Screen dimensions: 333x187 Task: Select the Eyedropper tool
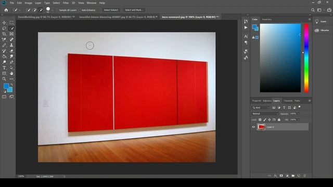coord(4,39)
